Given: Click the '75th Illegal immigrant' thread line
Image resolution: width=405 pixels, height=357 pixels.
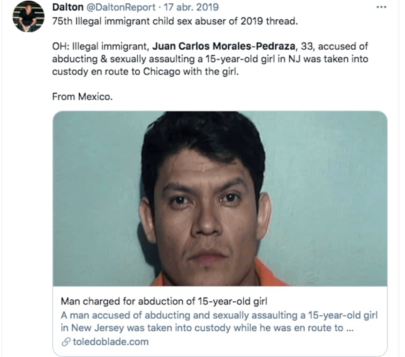Looking at the screenshot, I should point(175,21).
